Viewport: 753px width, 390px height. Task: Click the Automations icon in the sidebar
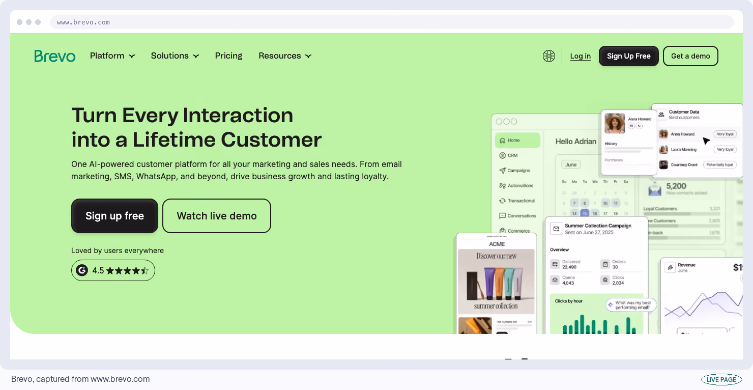pos(503,186)
